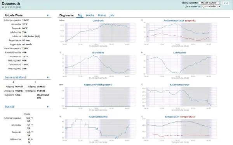The image size is (233, 145).
Task: Switch to the Woche diagram tab
Action: pyautogui.click(x=90, y=15)
